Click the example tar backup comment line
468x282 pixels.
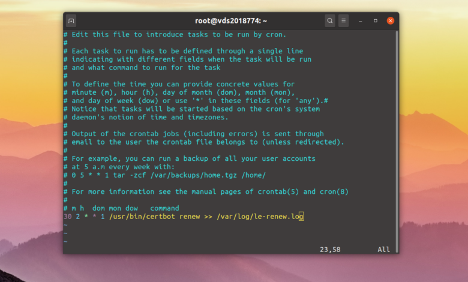tap(164, 175)
